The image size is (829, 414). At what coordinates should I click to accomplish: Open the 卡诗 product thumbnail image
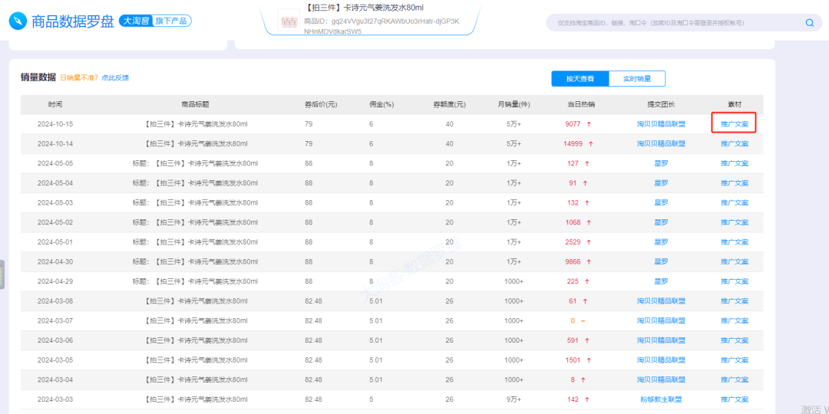click(289, 21)
